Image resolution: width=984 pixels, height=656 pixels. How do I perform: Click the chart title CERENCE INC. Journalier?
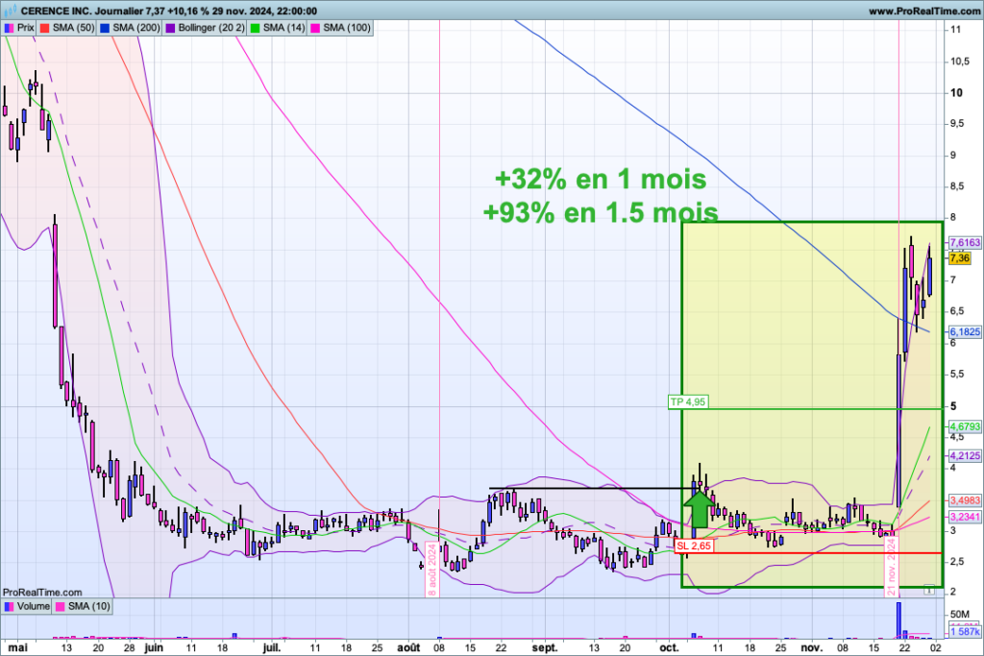coord(82,11)
